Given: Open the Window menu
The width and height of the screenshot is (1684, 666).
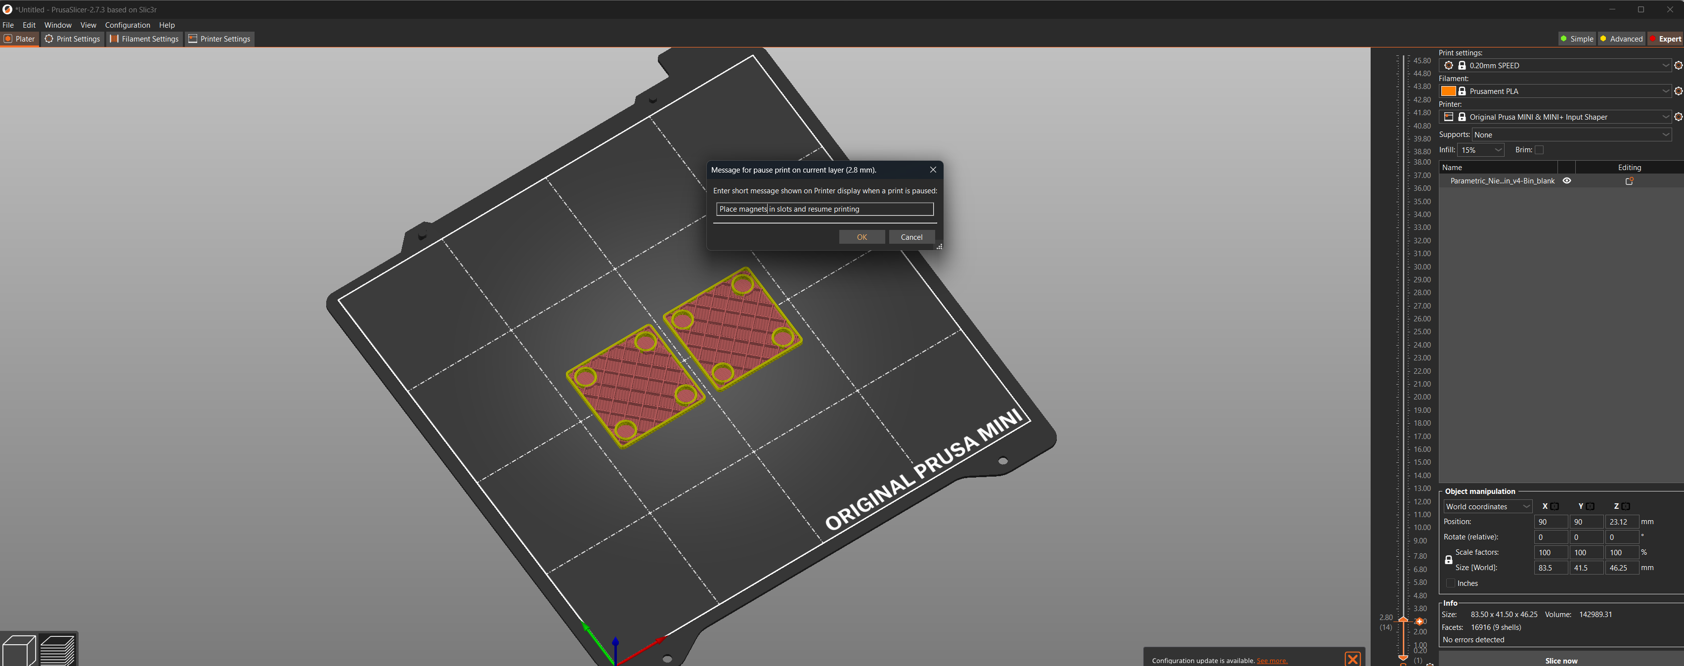Looking at the screenshot, I should click(57, 25).
